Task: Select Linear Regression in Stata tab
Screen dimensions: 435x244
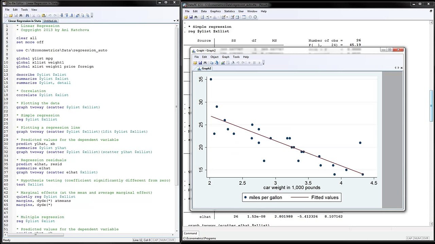Action: click(x=24, y=21)
